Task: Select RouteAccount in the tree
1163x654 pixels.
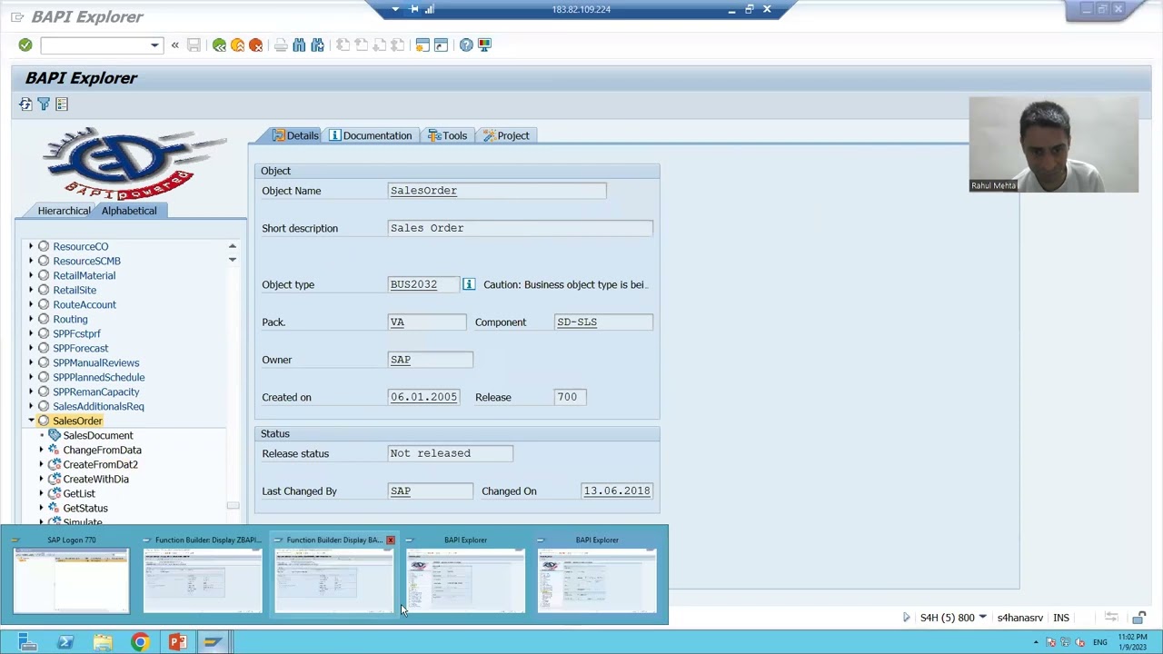Action: tap(84, 304)
